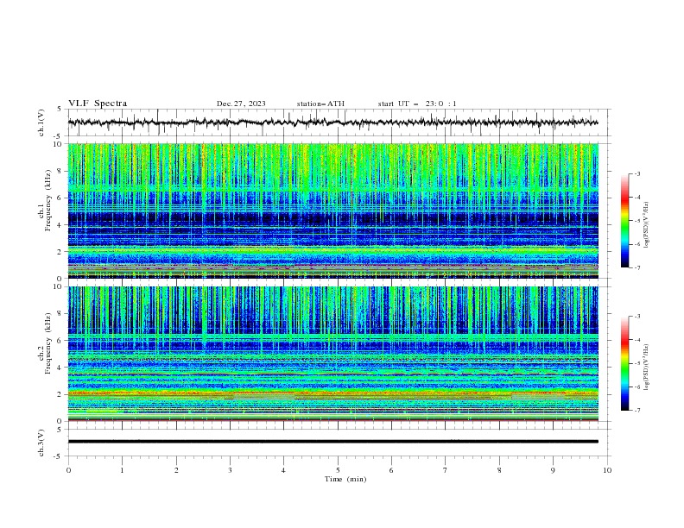Click the "-7" tick on lower colorbar
684x528 pixels.
[636, 411]
